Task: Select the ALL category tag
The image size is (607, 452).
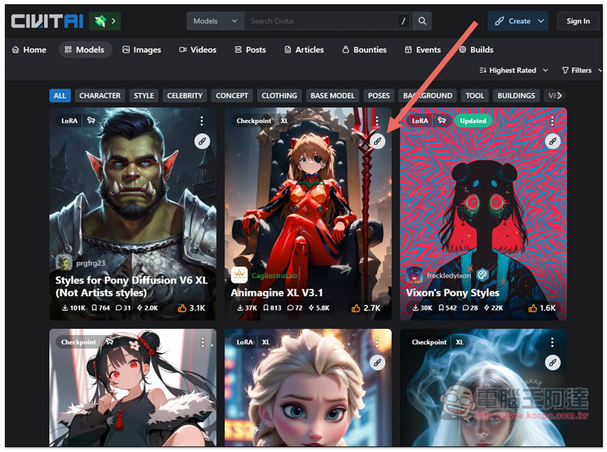Action: tap(59, 96)
